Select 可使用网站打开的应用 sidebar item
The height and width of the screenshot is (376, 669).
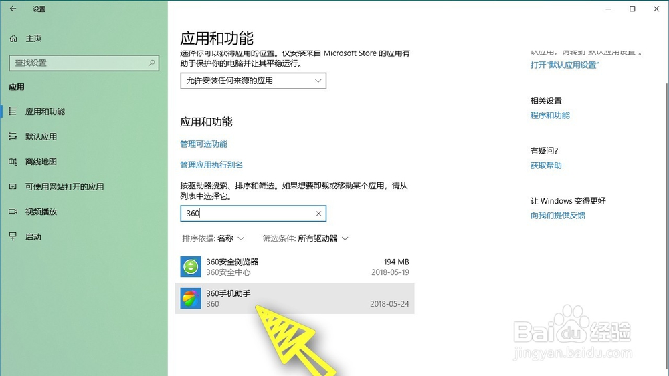tap(84, 186)
